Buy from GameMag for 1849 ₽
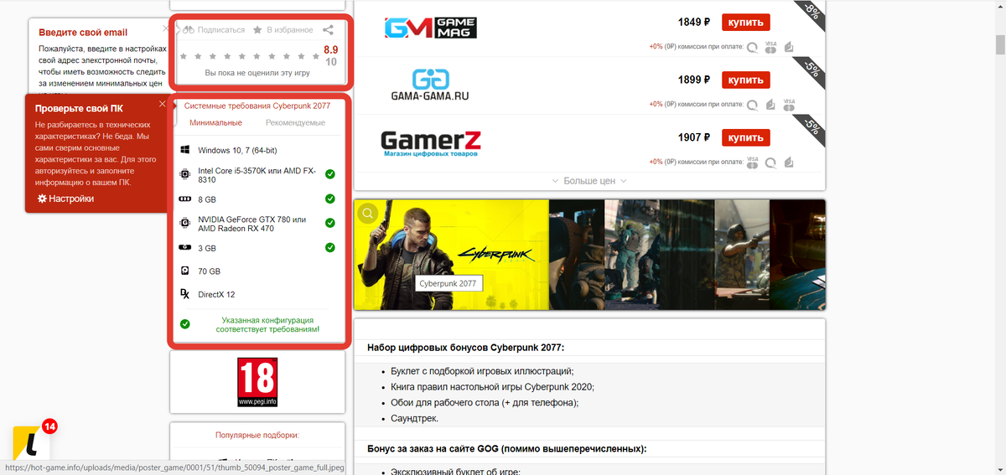 745,23
